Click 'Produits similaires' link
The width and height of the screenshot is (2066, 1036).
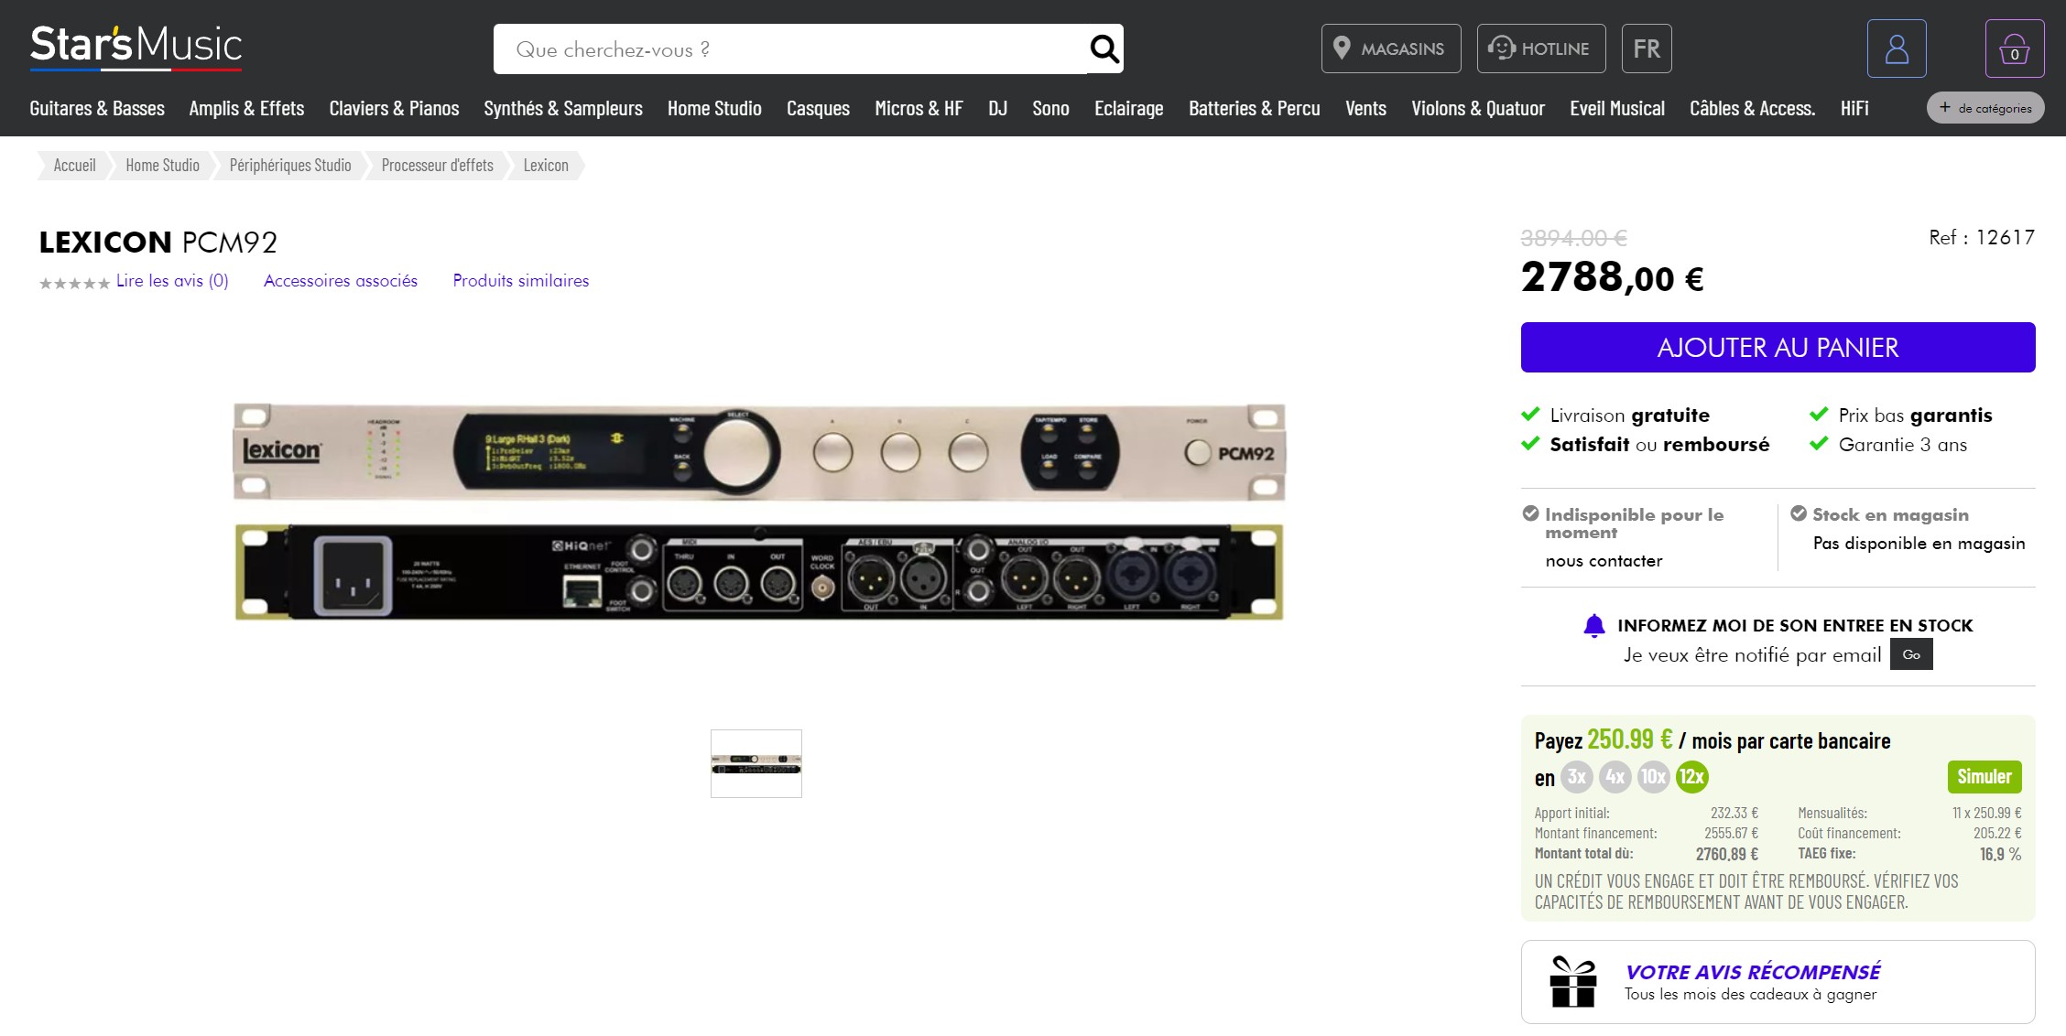tap(521, 281)
